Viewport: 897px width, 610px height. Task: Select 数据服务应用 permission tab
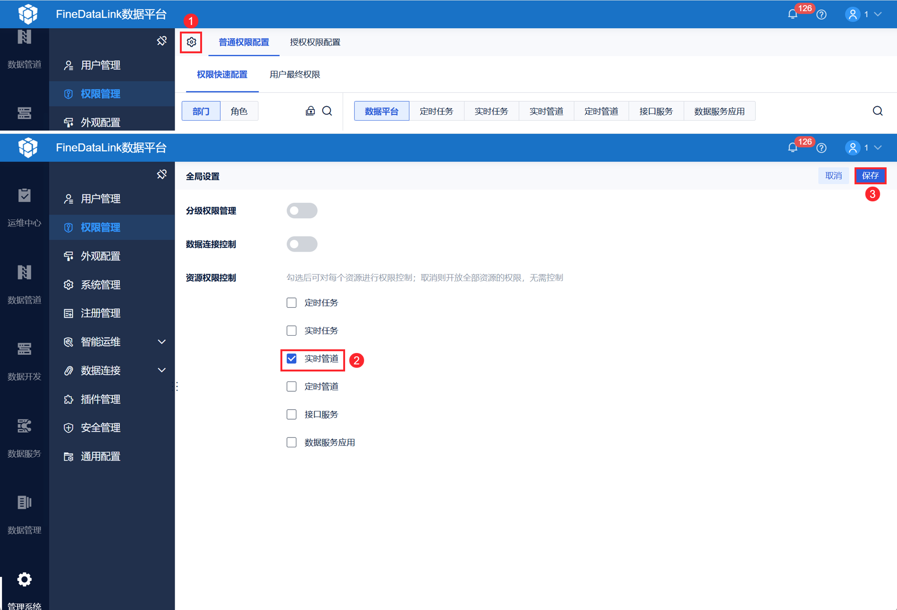(x=719, y=111)
